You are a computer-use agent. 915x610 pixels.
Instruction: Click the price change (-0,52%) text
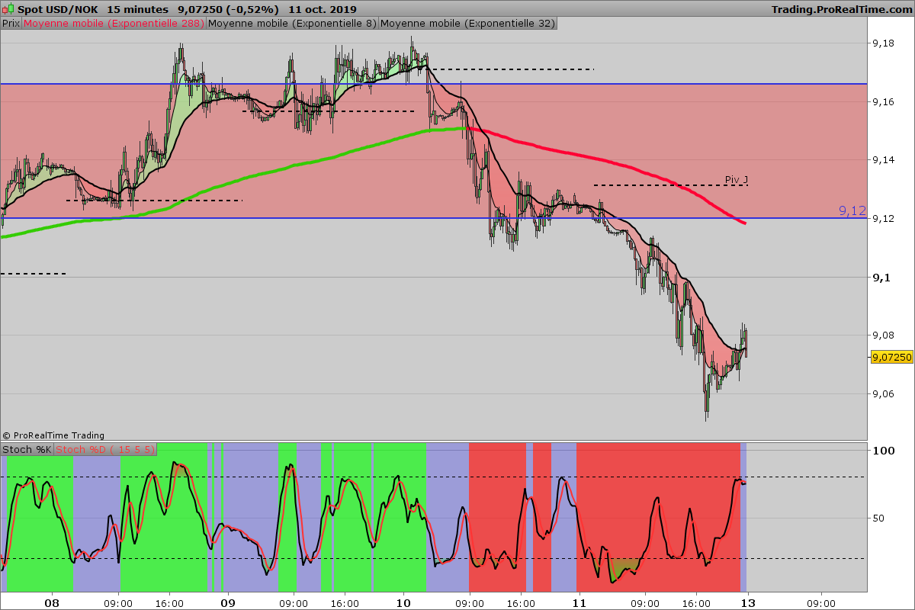[x=253, y=9]
